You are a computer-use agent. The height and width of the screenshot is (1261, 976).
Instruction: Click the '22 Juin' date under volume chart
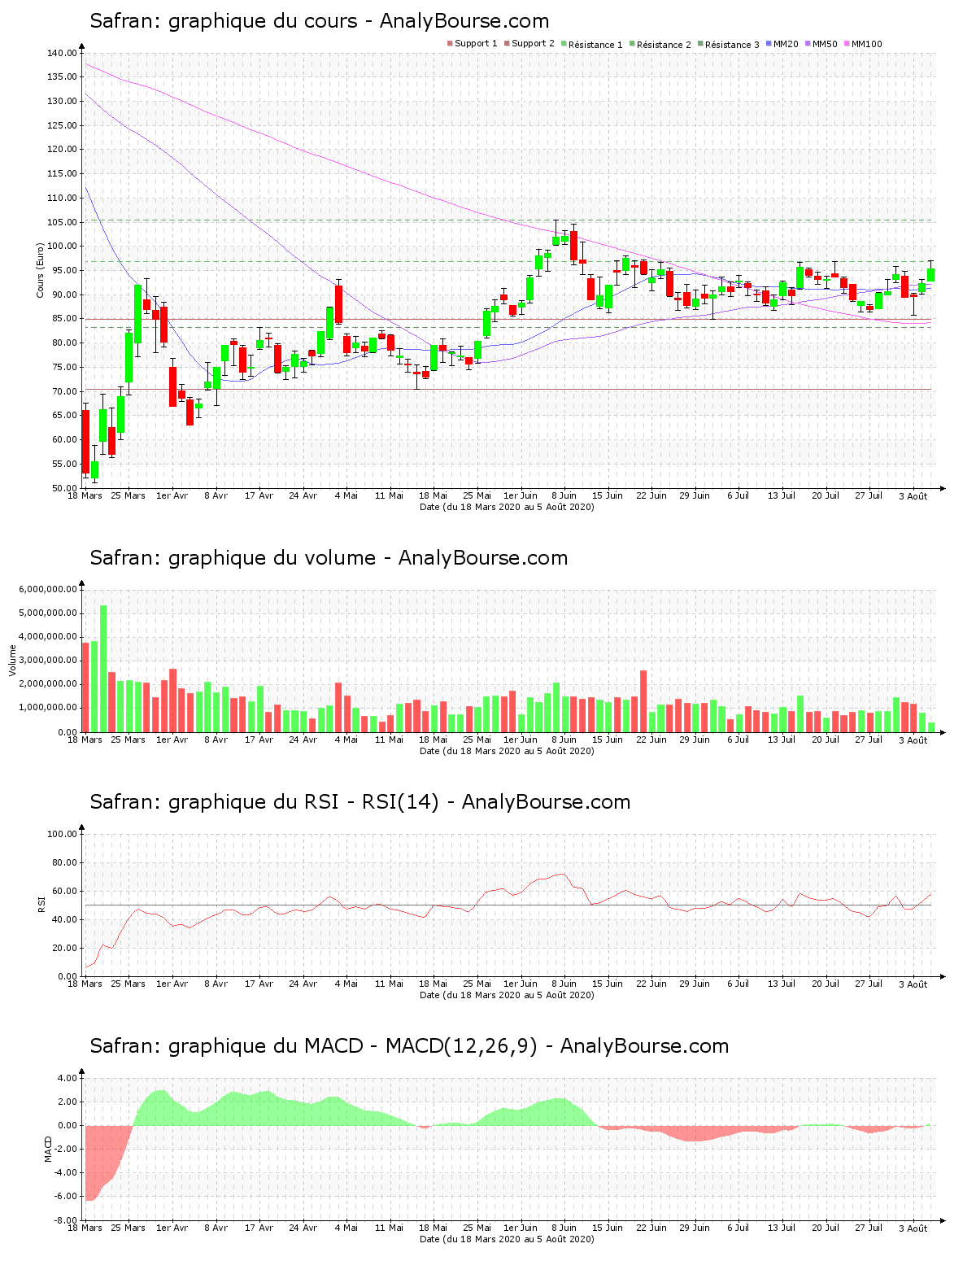coord(651,740)
